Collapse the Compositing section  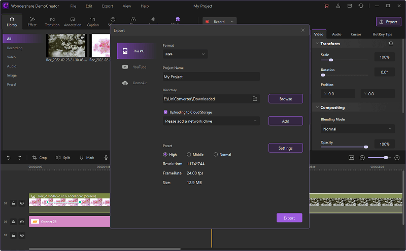317,107
